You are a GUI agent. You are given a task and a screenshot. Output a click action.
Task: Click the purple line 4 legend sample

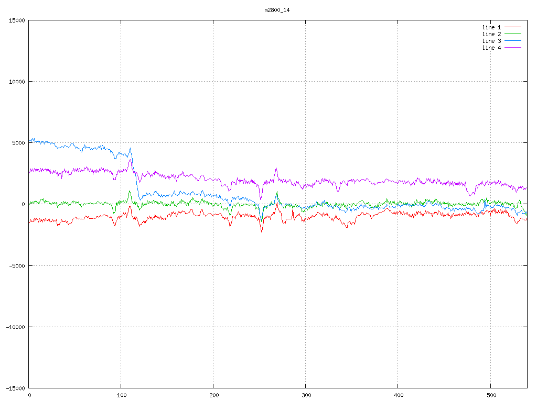click(513, 48)
